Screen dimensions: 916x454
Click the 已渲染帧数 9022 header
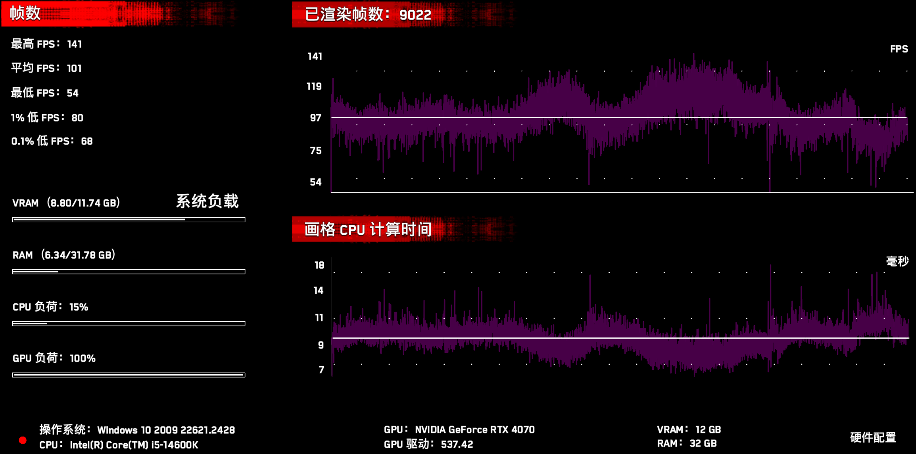point(368,15)
